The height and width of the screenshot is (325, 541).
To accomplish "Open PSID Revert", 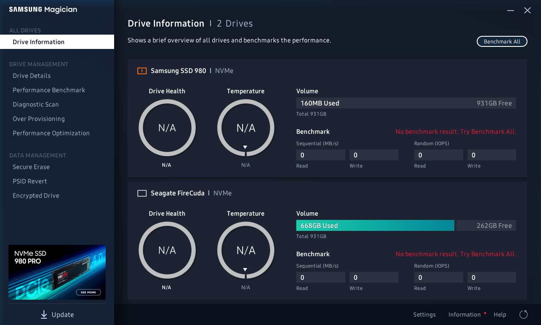I will tap(30, 181).
